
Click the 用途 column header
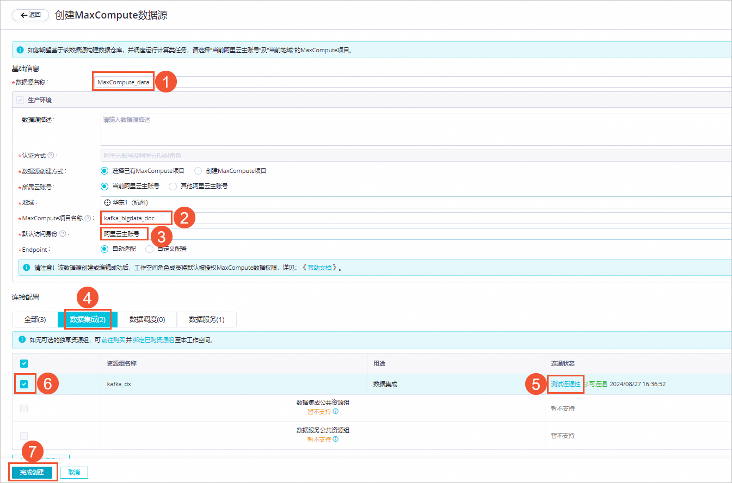point(379,363)
